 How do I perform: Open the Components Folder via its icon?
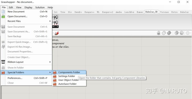tap(55, 72)
